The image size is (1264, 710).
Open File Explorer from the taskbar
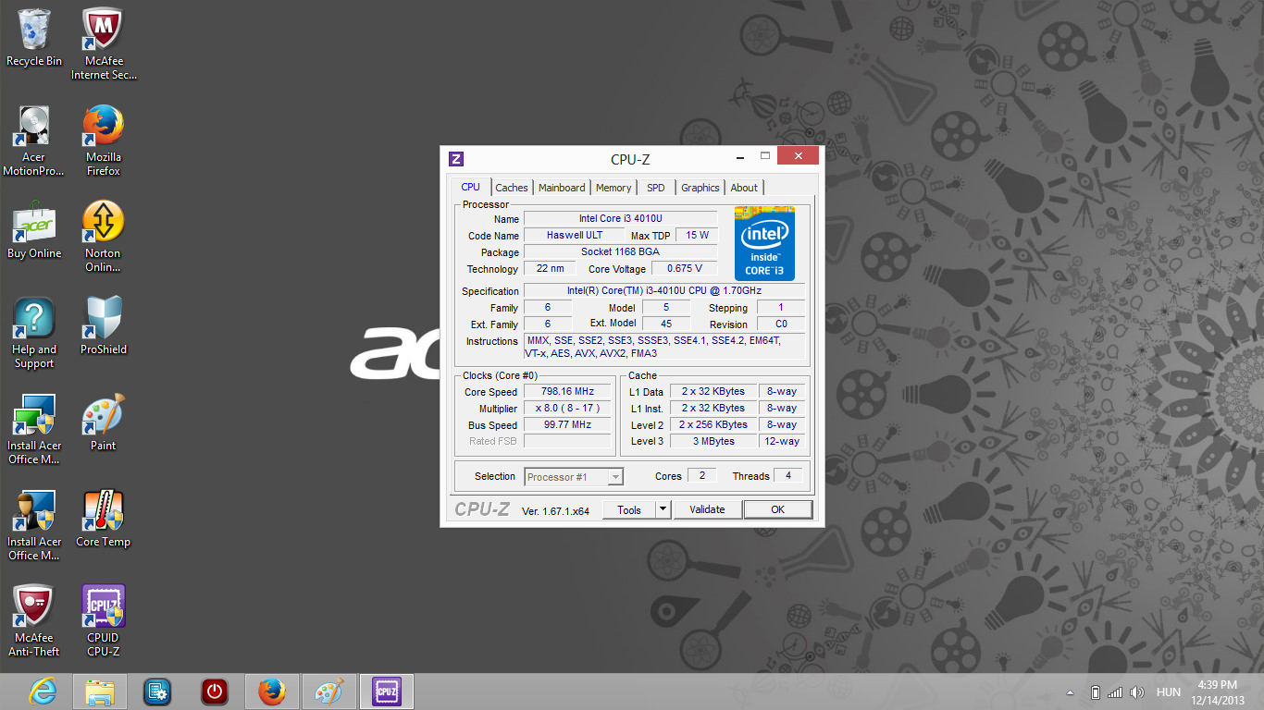(x=100, y=692)
